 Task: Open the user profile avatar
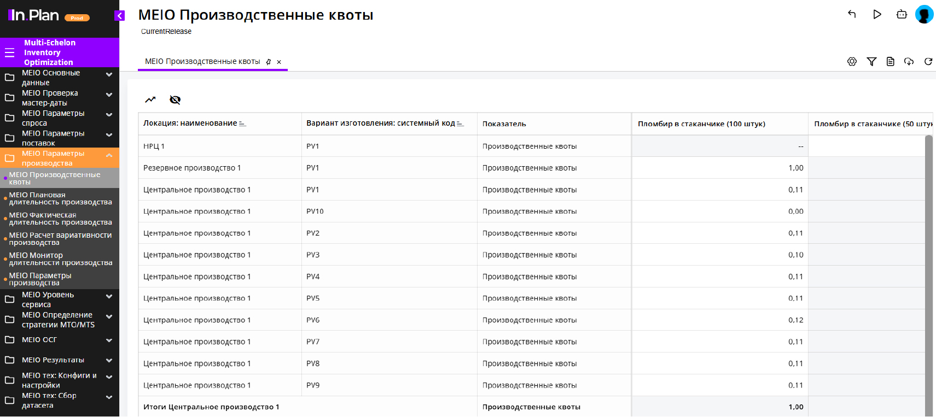click(x=924, y=14)
